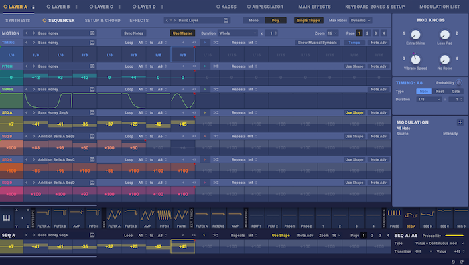Open the Duration 1/8 dropdown in Timing A8 panel
Screen dimensions: 469x265
[429, 99]
